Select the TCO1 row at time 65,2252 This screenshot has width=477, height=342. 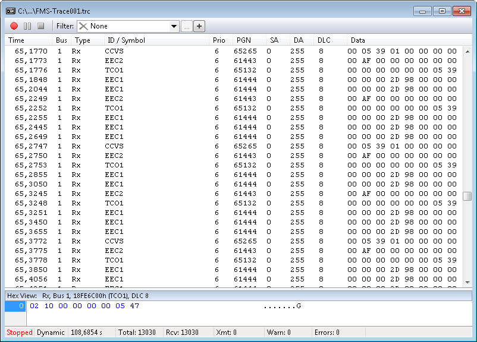pos(234,108)
